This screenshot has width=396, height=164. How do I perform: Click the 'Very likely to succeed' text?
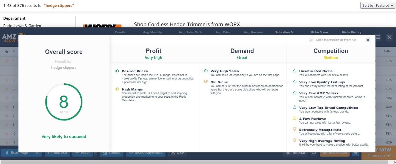[64, 137]
